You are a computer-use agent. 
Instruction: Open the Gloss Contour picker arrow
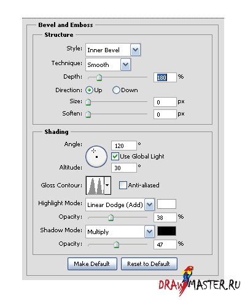(107, 186)
